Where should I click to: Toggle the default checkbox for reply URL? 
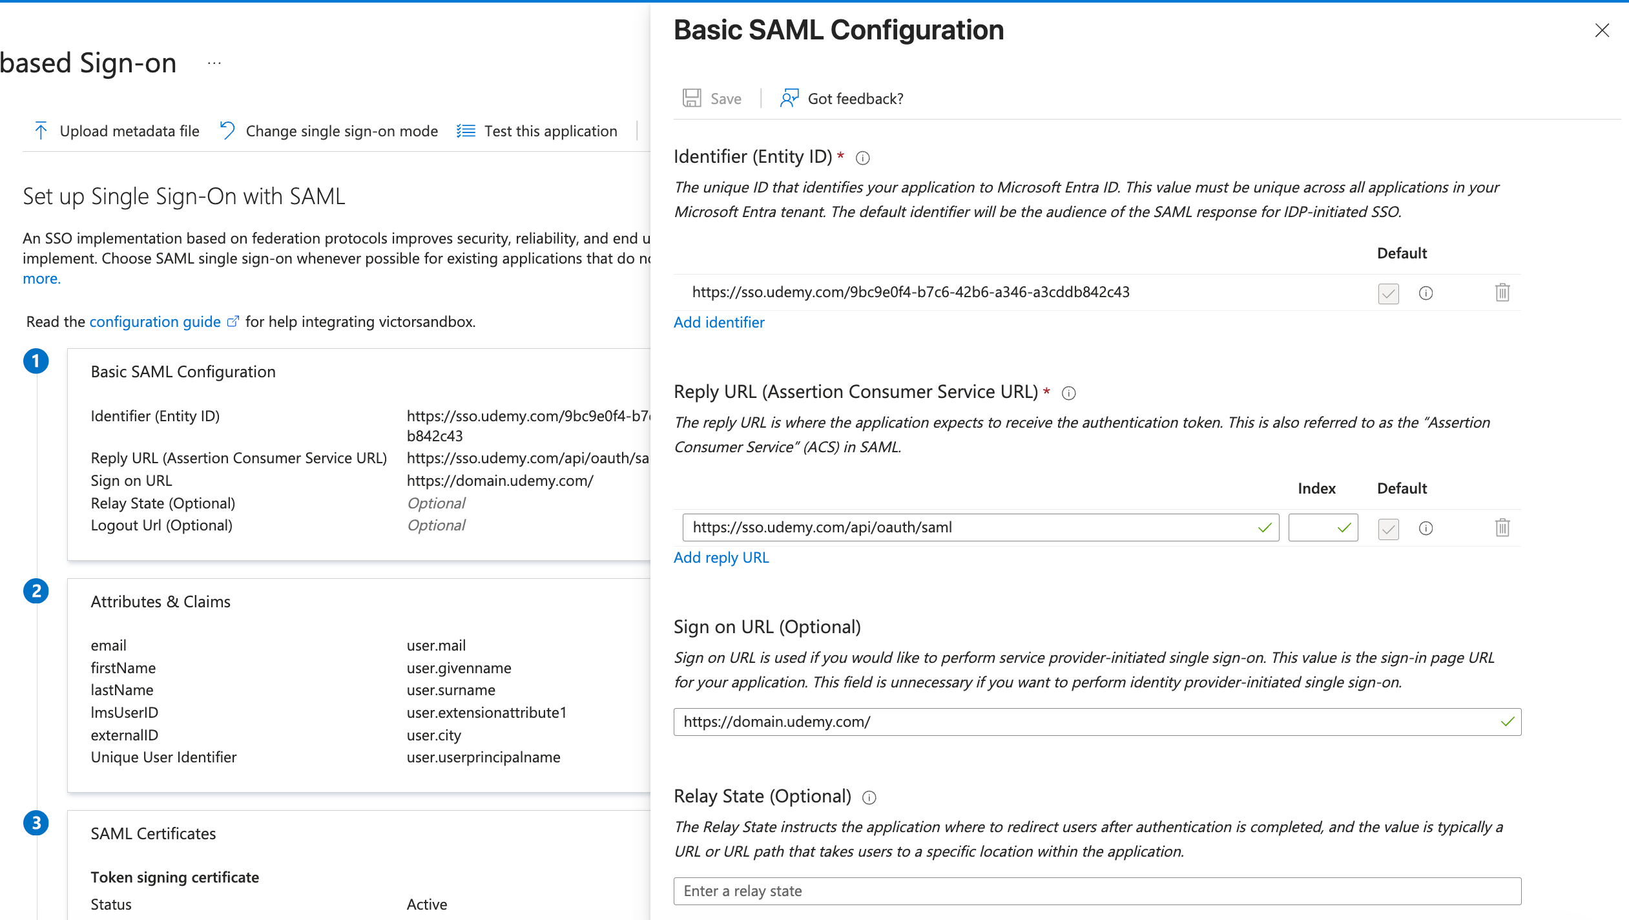[1388, 528]
